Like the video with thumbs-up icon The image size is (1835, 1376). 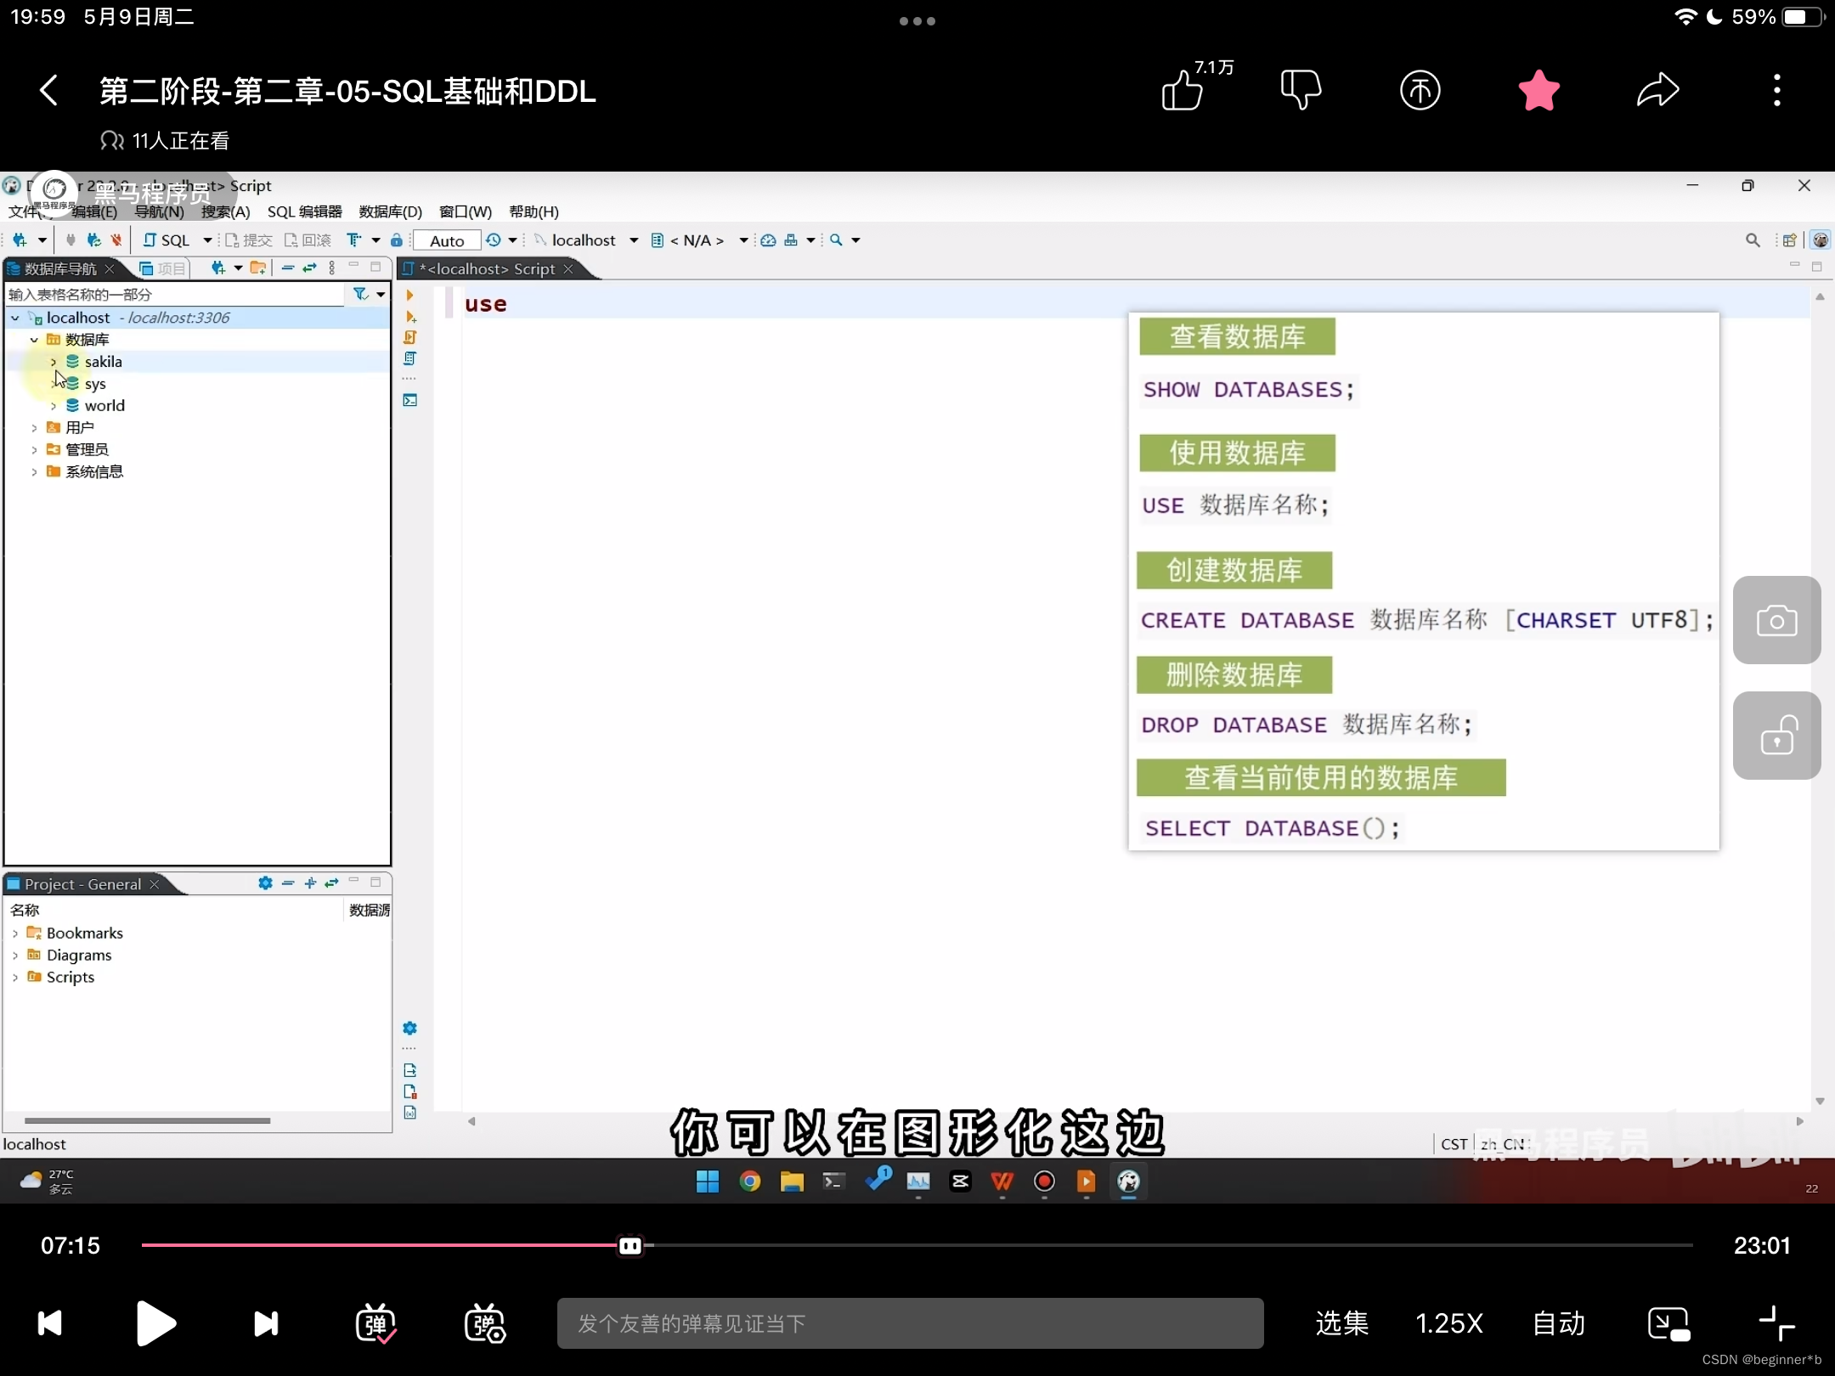point(1183,90)
